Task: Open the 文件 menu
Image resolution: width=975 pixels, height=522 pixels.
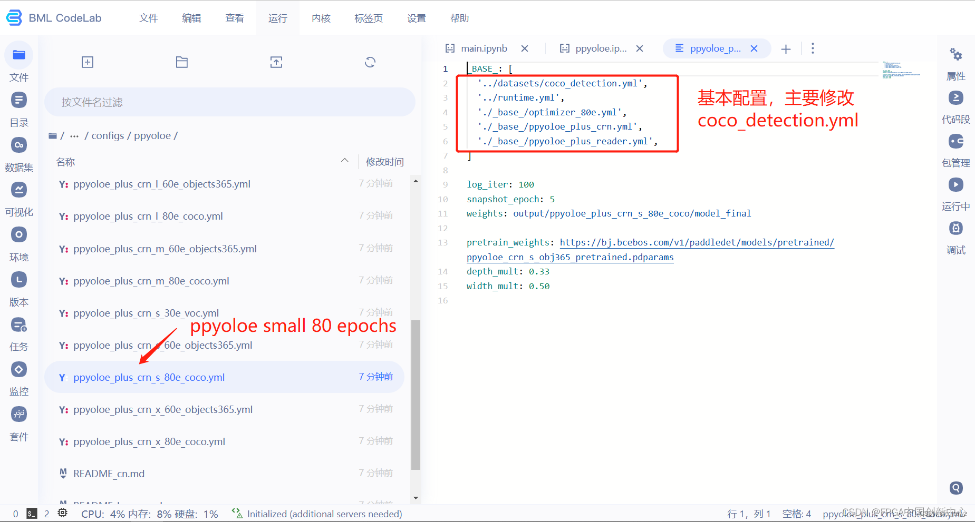Action: (x=149, y=18)
